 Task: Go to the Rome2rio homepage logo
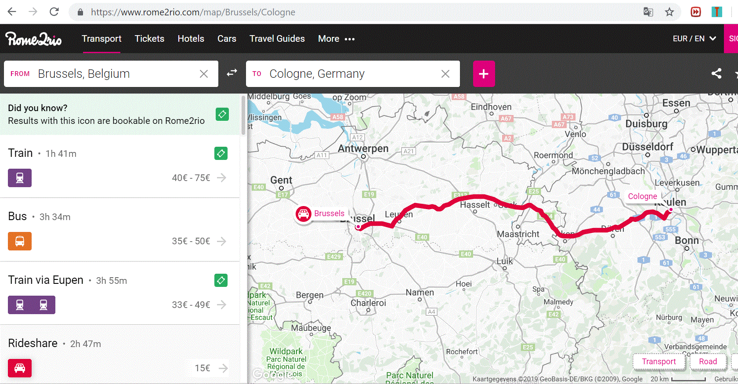[x=33, y=39]
